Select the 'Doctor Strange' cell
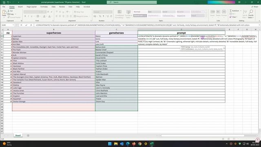This screenshot has height=147, width=261. 53,102
